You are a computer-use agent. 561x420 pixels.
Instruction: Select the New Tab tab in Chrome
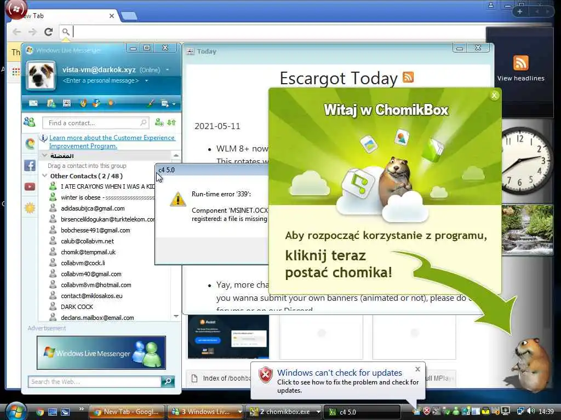[65, 16]
